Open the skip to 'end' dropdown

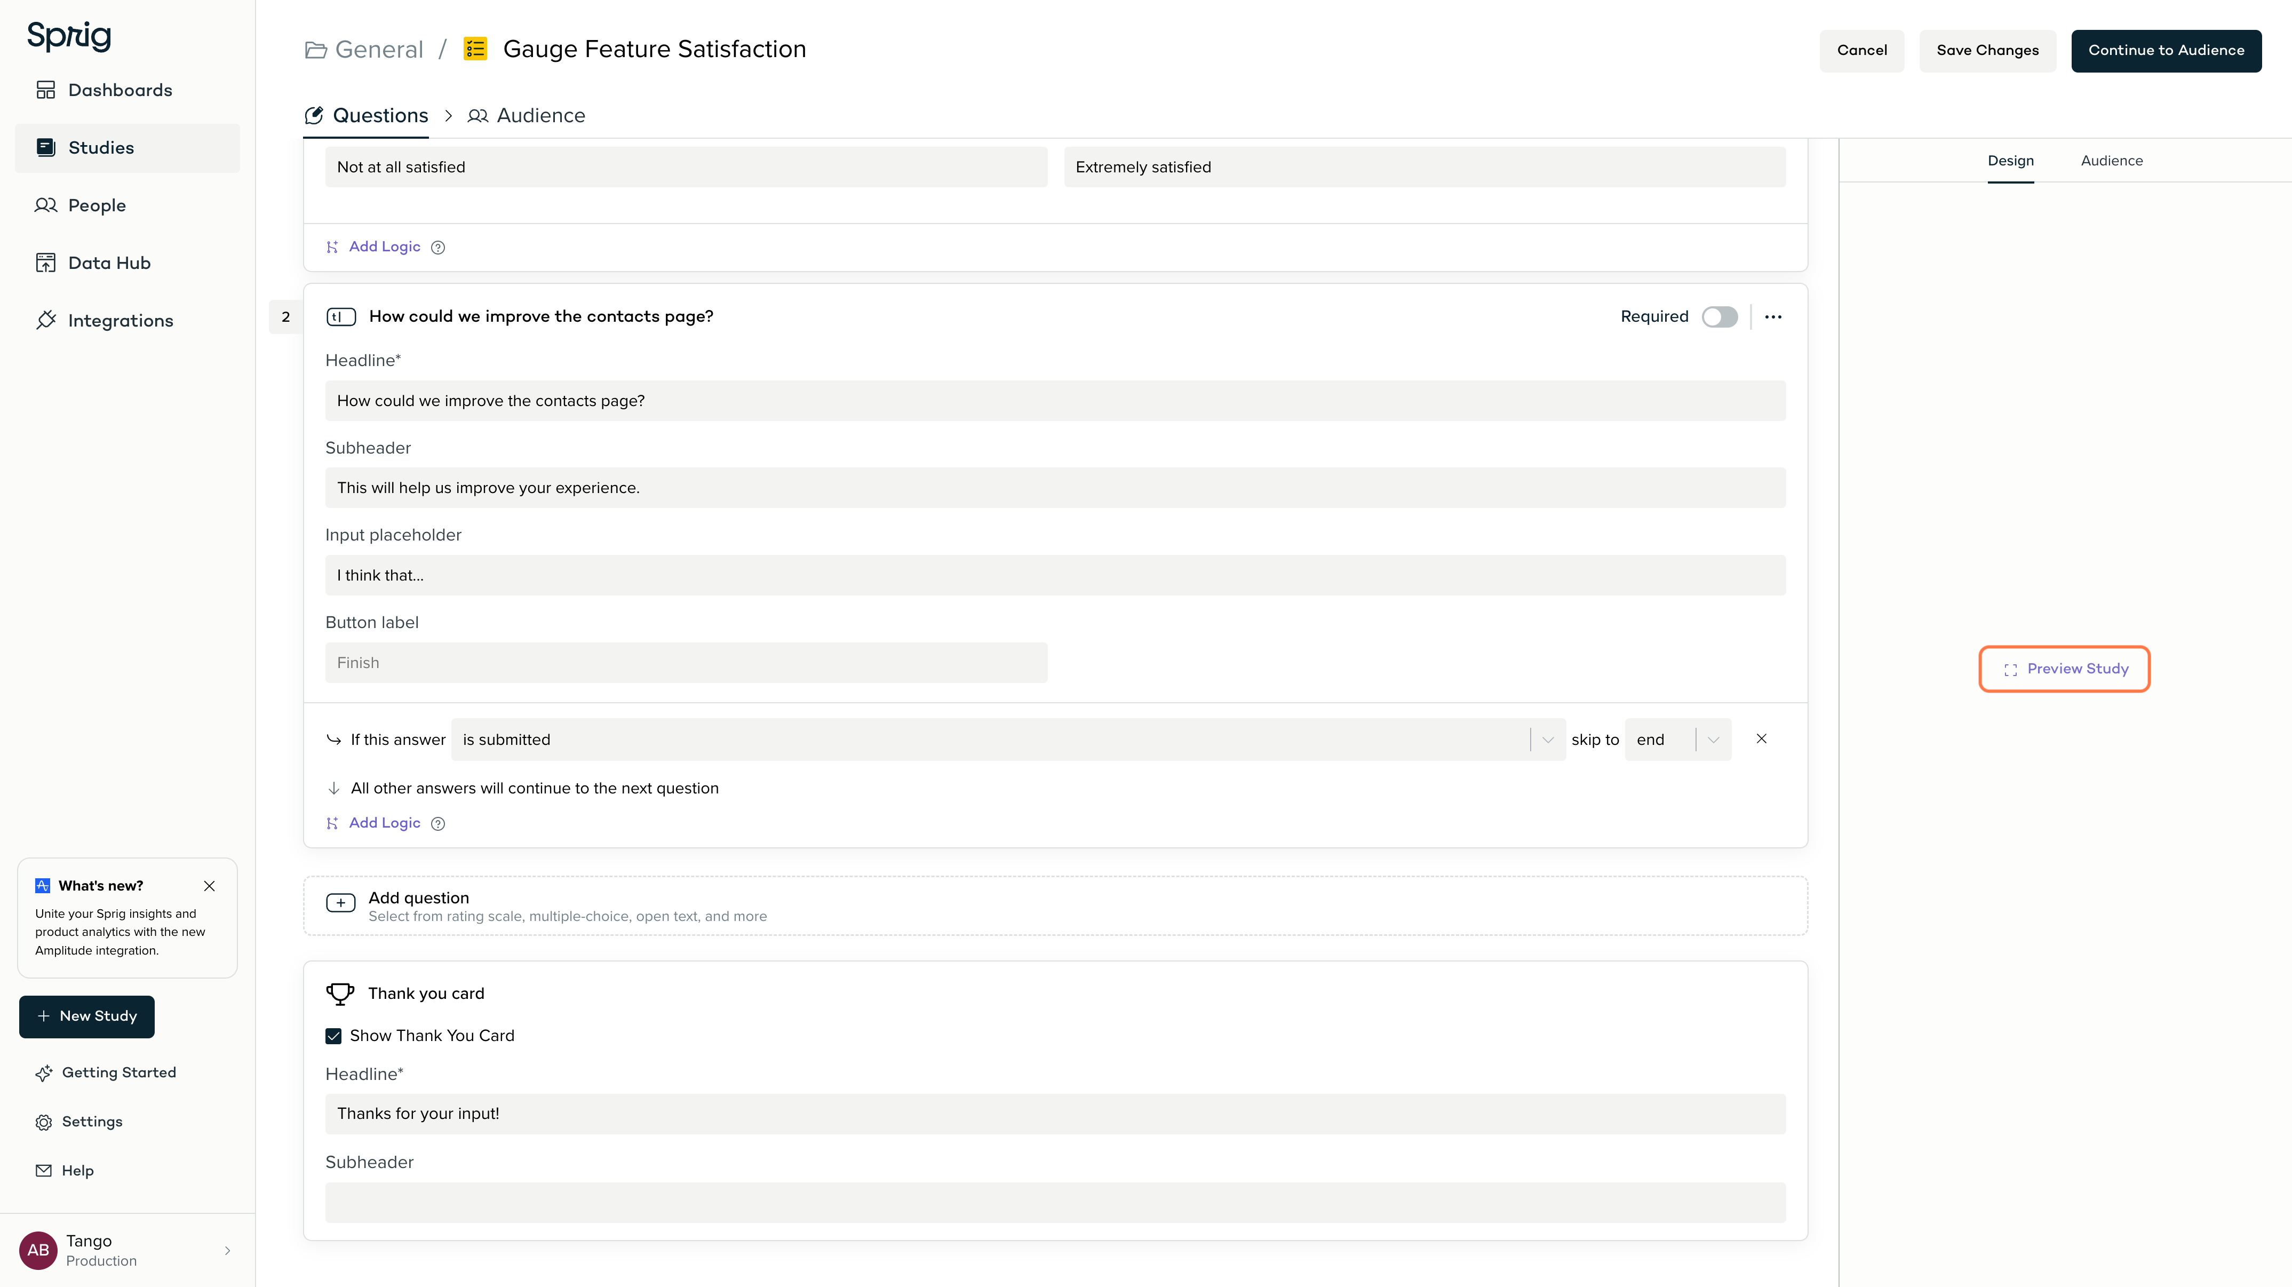pyautogui.click(x=1677, y=741)
